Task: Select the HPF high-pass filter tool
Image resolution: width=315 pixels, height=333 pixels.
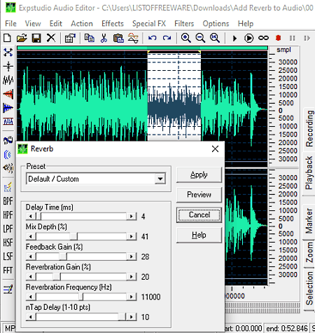Action: [8, 215]
